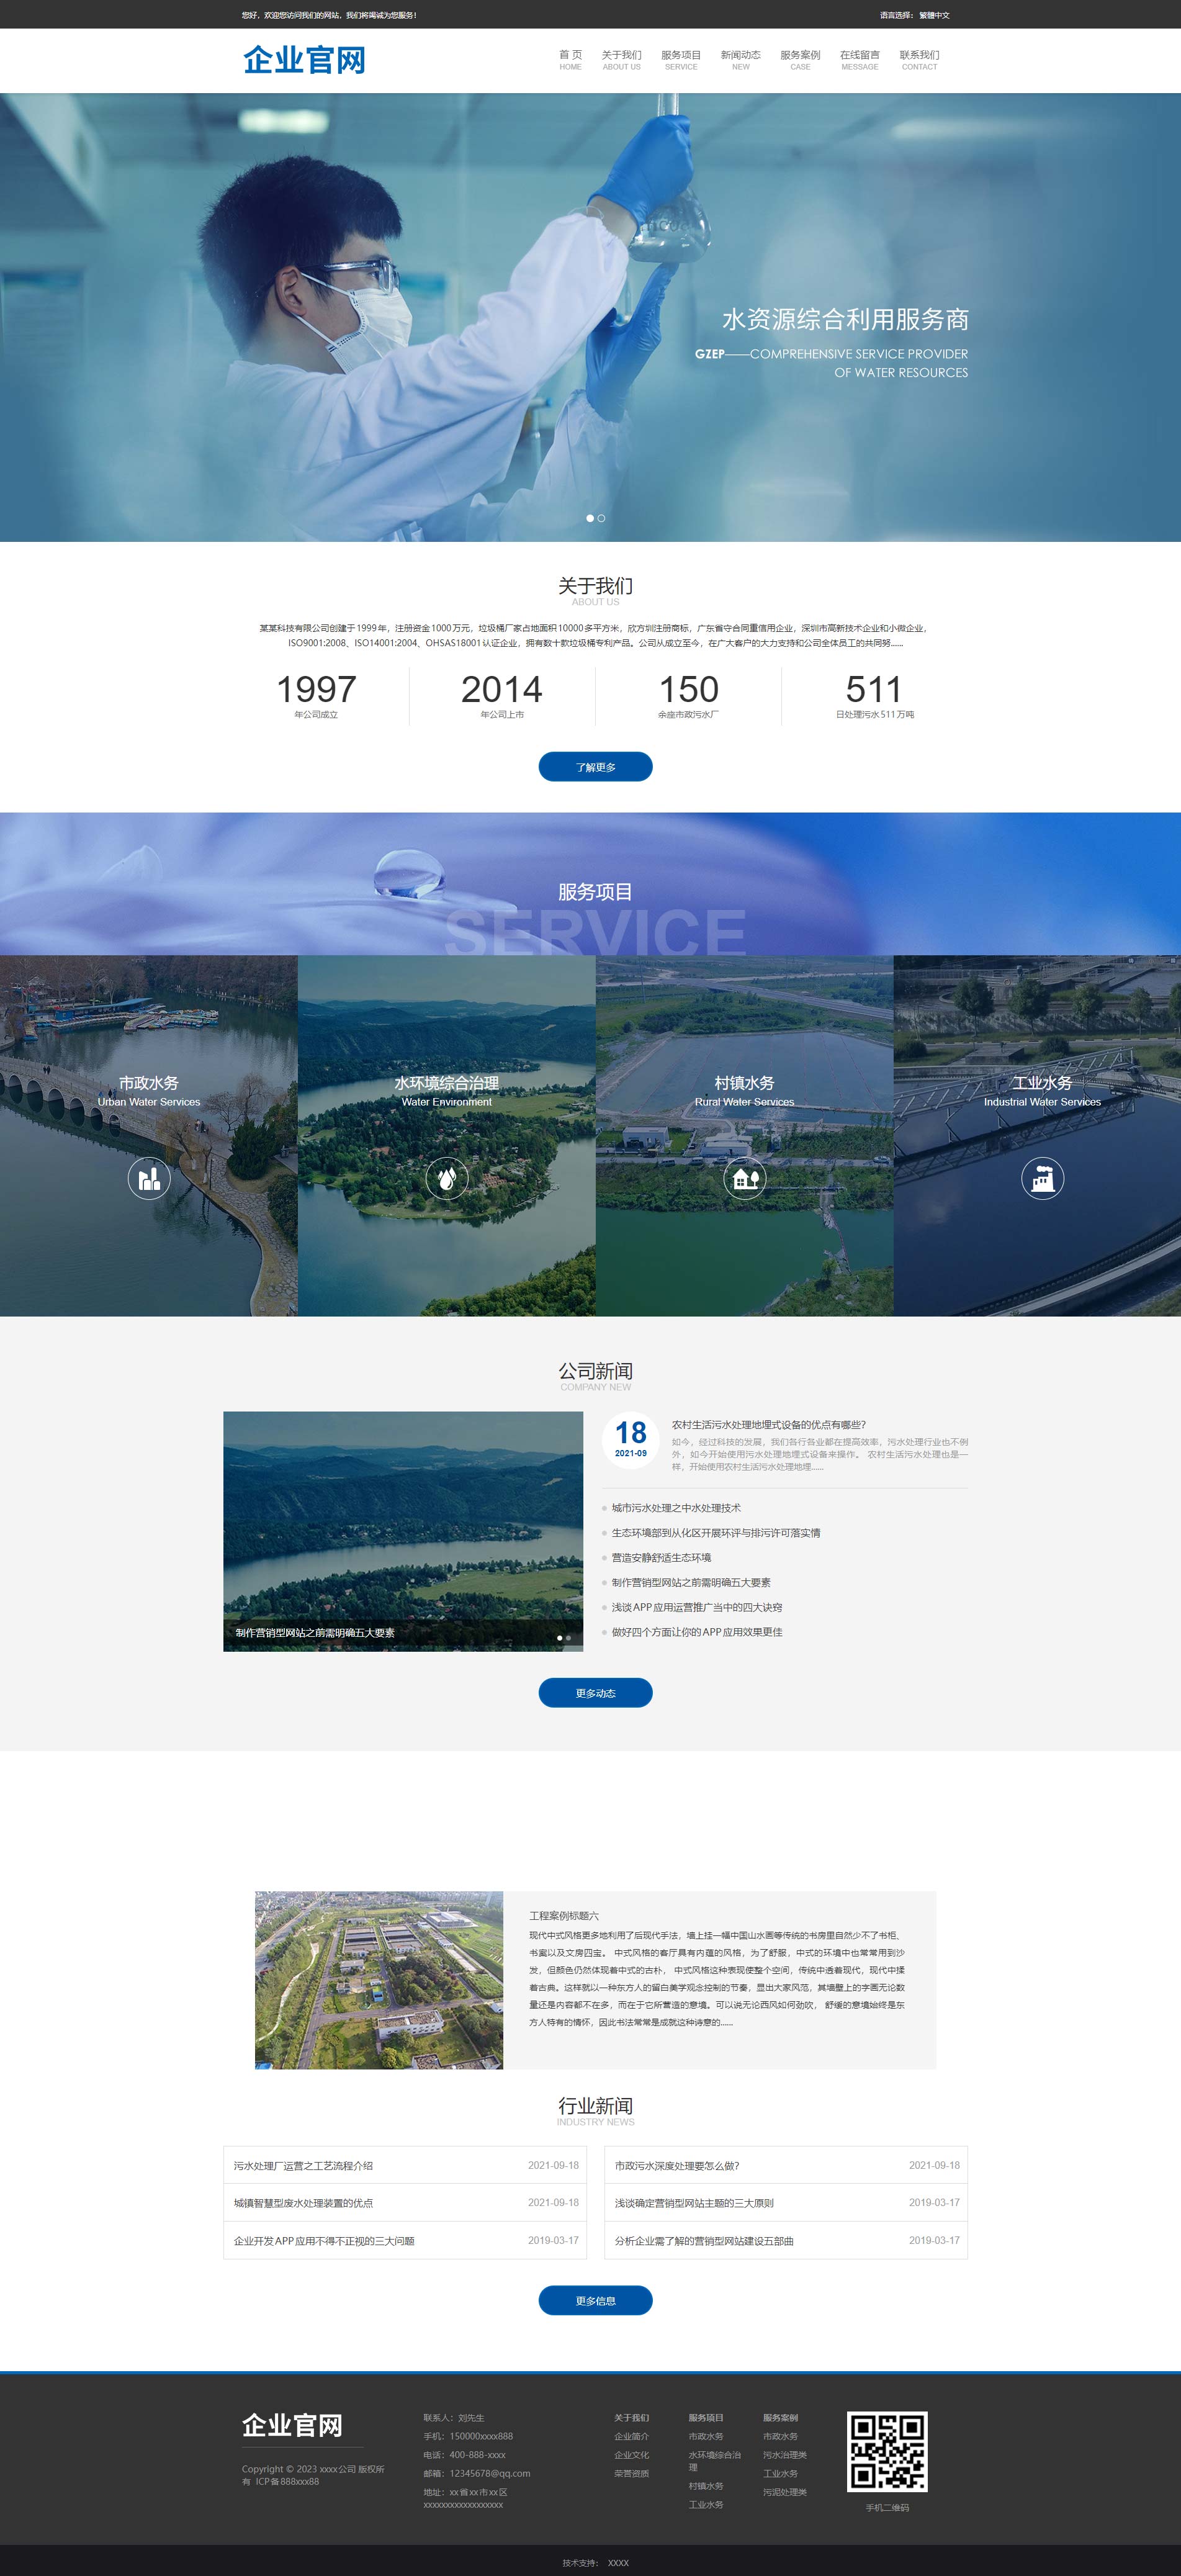Click the 更多信息 button
Image resolution: width=1181 pixels, height=2576 pixels.
595,2301
